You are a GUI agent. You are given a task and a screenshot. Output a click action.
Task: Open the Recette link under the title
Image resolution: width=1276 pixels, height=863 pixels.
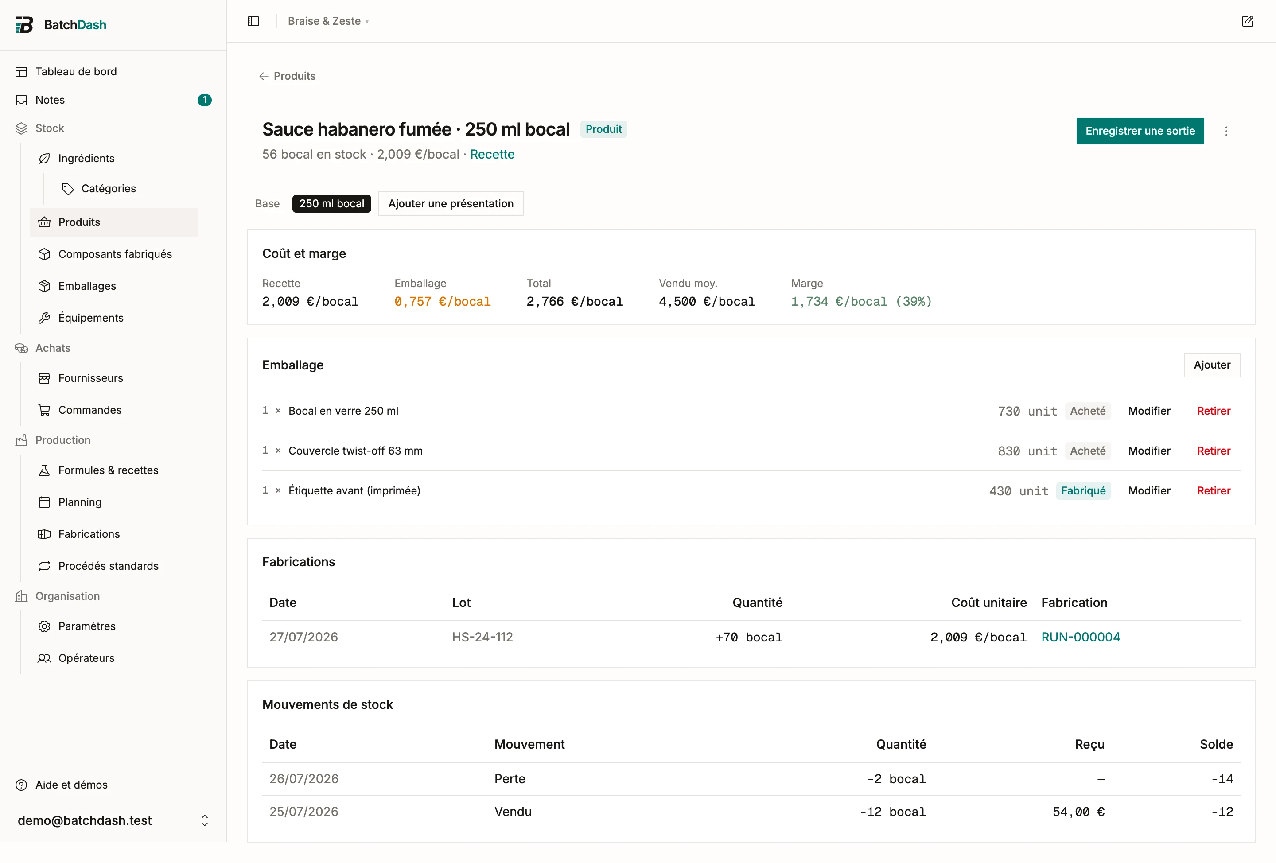(x=492, y=154)
